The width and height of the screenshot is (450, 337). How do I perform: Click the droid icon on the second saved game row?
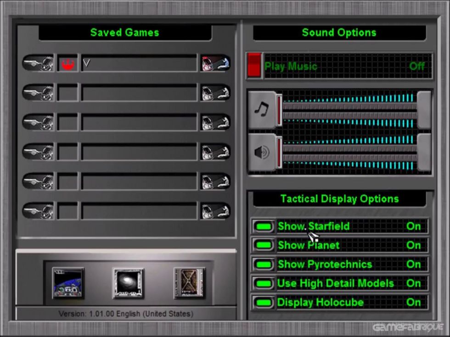point(215,92)
